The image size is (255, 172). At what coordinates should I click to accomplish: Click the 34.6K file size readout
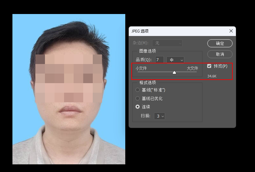212,76
